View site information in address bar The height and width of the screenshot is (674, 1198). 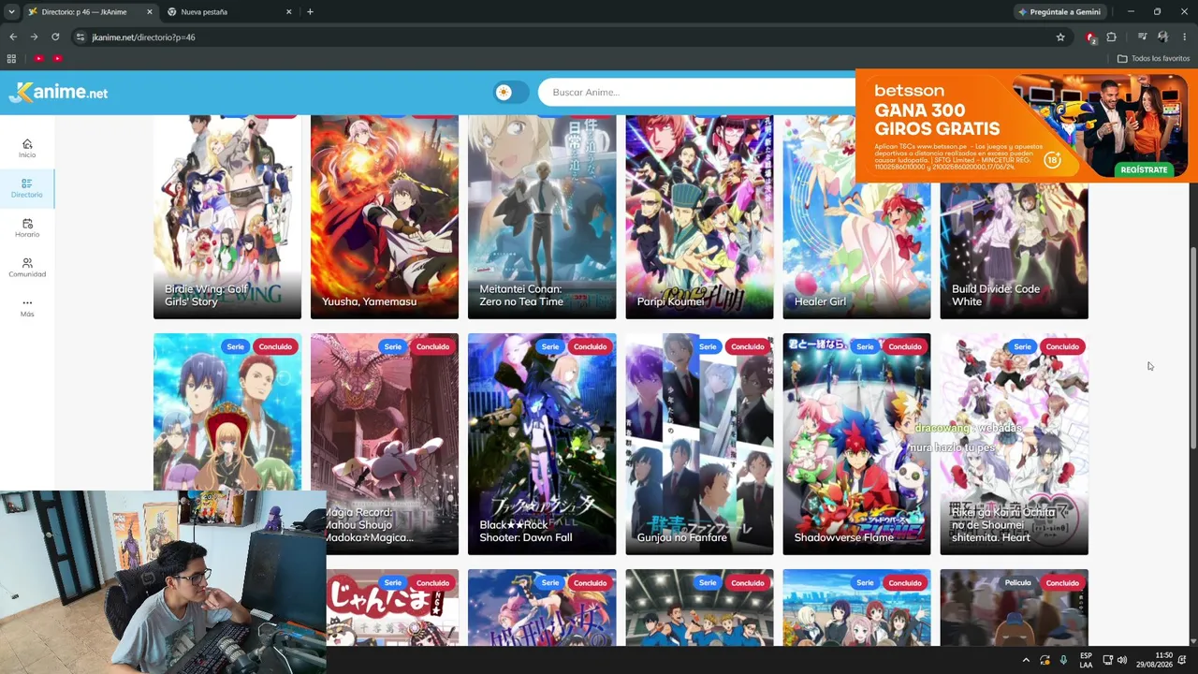[80, 37]
